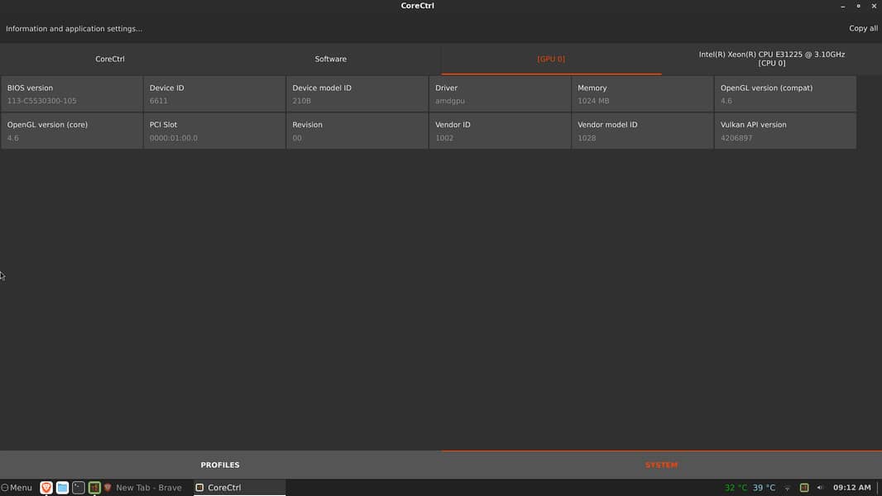This screenshot has height=496, width=882.
Task: Open the Menu button on the taskbar
Action: pos(17,488)
